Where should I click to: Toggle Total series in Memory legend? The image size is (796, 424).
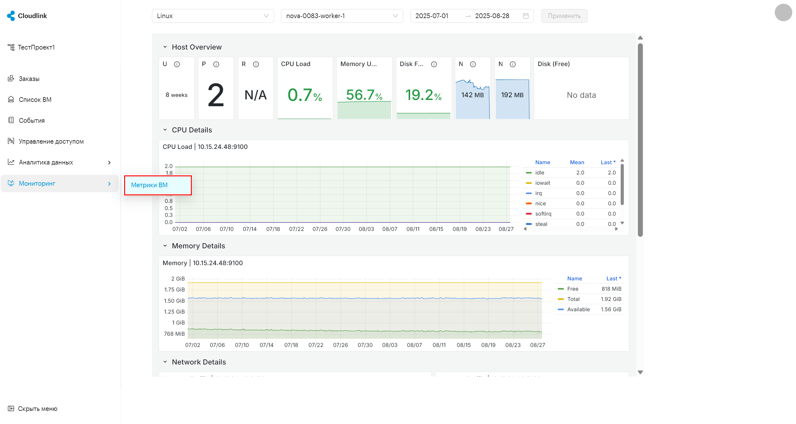(x=573, y=299)
